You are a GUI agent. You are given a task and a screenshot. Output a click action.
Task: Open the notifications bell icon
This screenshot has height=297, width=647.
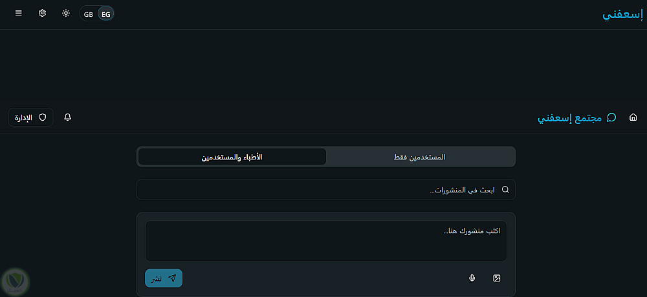tap(68, 118)
